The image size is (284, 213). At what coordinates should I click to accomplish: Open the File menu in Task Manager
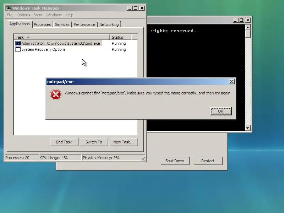click(10, 15)
